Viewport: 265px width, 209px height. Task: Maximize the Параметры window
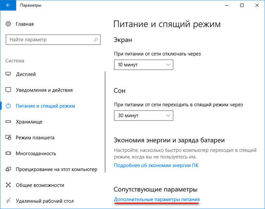pos(242,5)
